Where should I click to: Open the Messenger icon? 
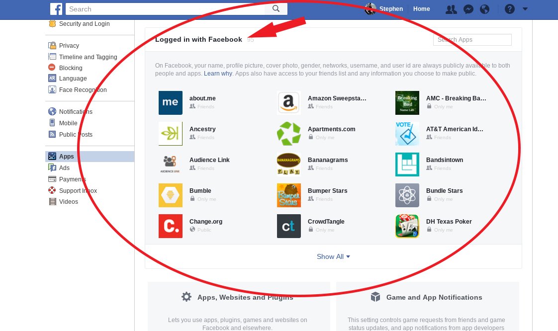point(468,9)
